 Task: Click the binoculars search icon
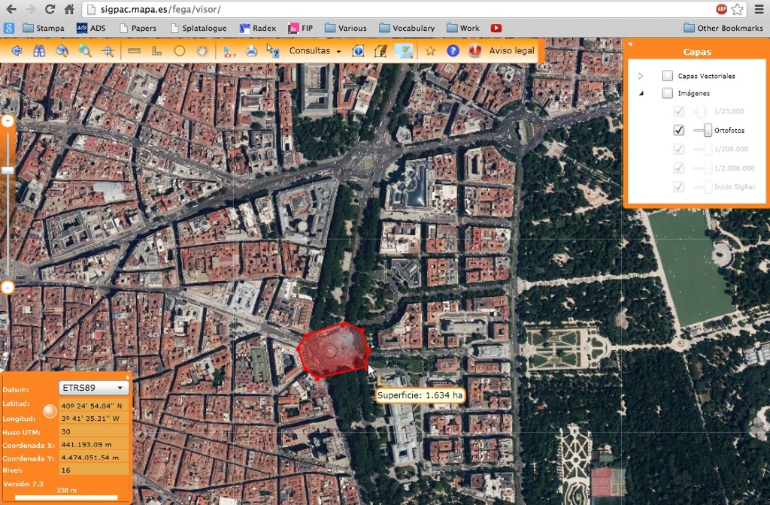(x=39, y=51)
